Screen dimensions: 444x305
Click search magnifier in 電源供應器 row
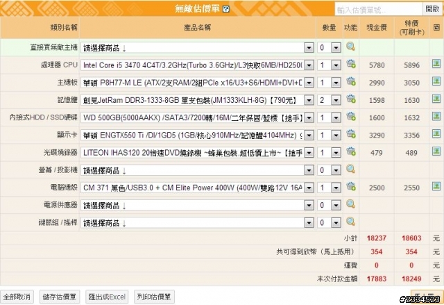coord(350,204)
